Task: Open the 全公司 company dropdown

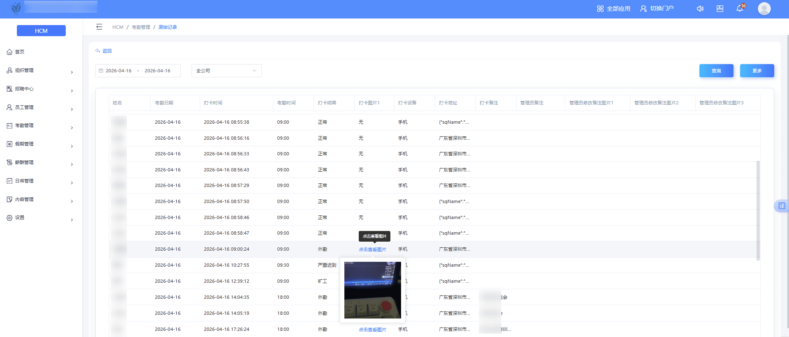Action: point(226,71)
